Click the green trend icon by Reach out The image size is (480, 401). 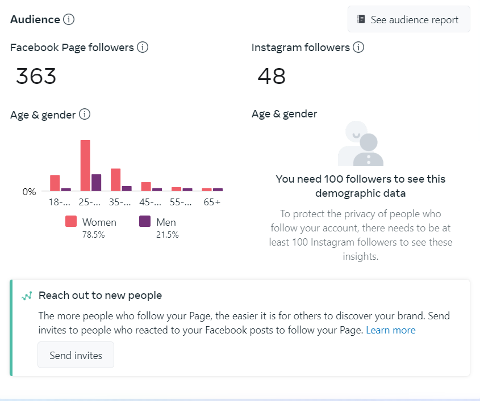[x=27, y=296]
